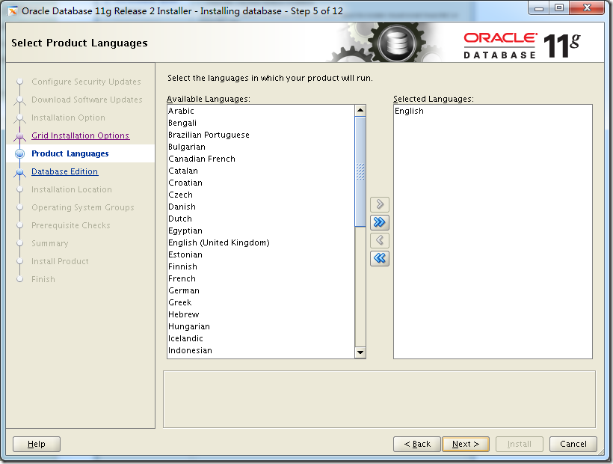
Task: Click the Cancel button
Action: pos(573,444)
